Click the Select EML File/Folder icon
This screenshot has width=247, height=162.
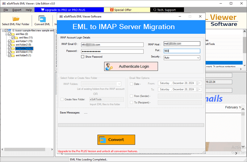(16, 19)
